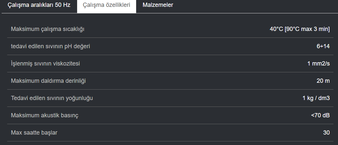Click the word Tedavi in the density row

(x=19, y=98)
